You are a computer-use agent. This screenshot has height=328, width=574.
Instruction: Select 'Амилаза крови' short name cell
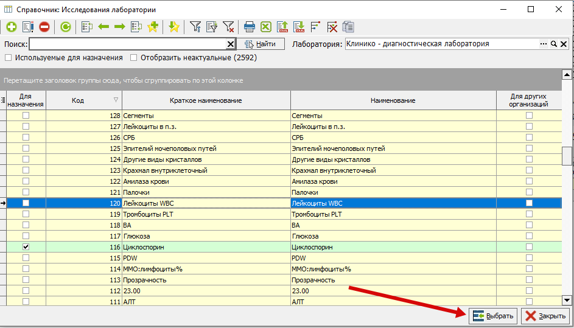click(x=206, y=181)
